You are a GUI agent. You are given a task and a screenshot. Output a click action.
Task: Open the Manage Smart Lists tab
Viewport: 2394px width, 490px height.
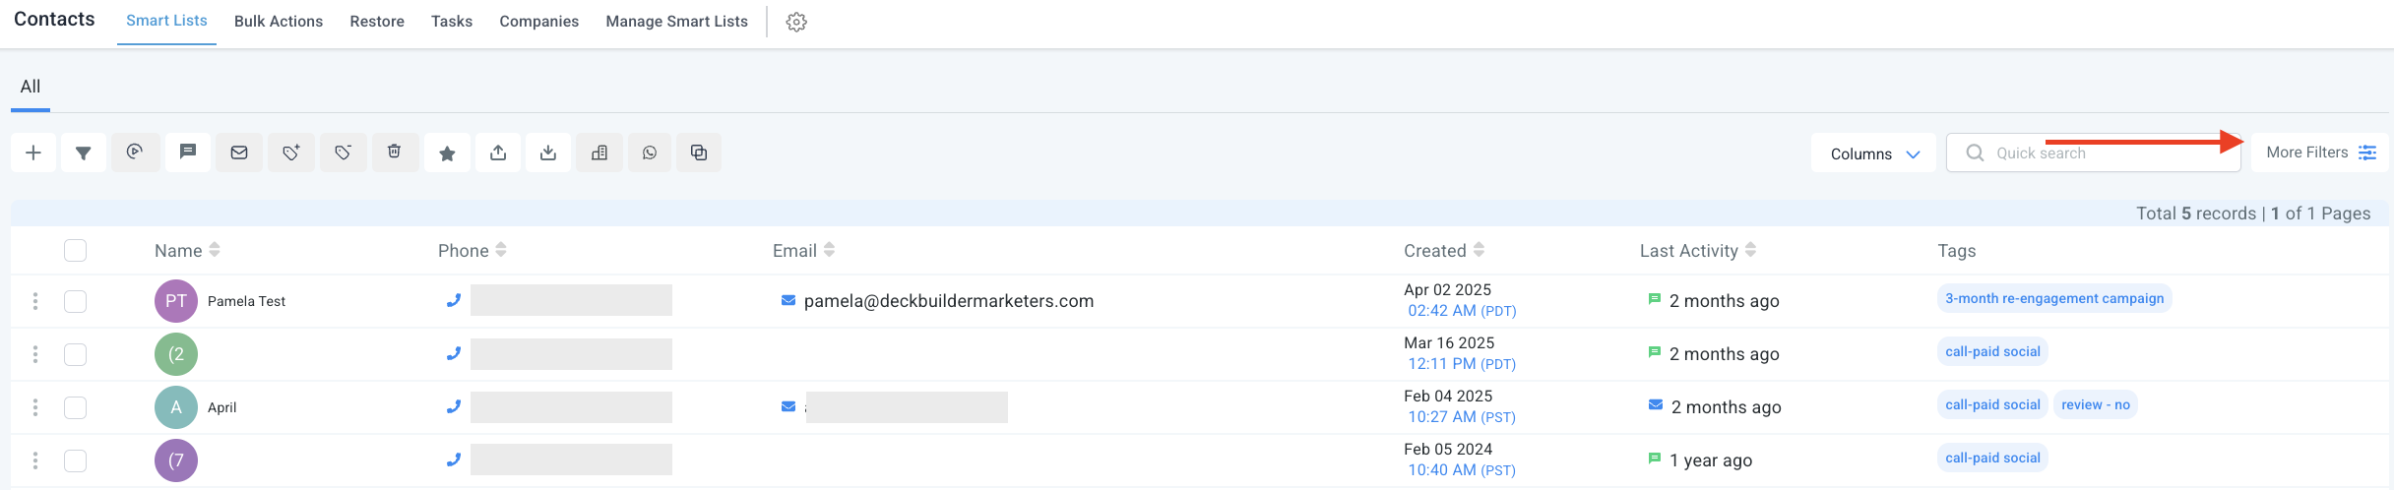pos(676,22)
